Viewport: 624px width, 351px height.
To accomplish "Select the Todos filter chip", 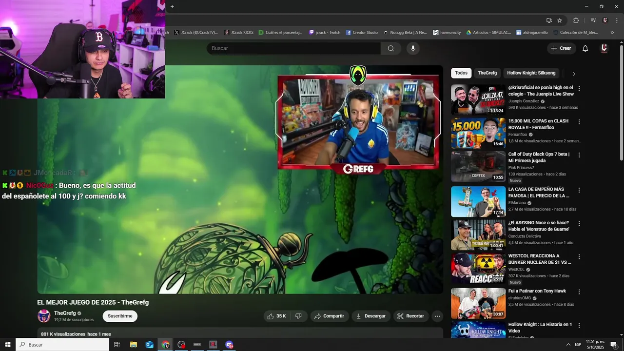I will tap(461, 73).
